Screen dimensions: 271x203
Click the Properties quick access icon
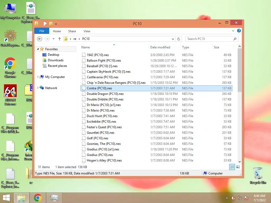45,24
